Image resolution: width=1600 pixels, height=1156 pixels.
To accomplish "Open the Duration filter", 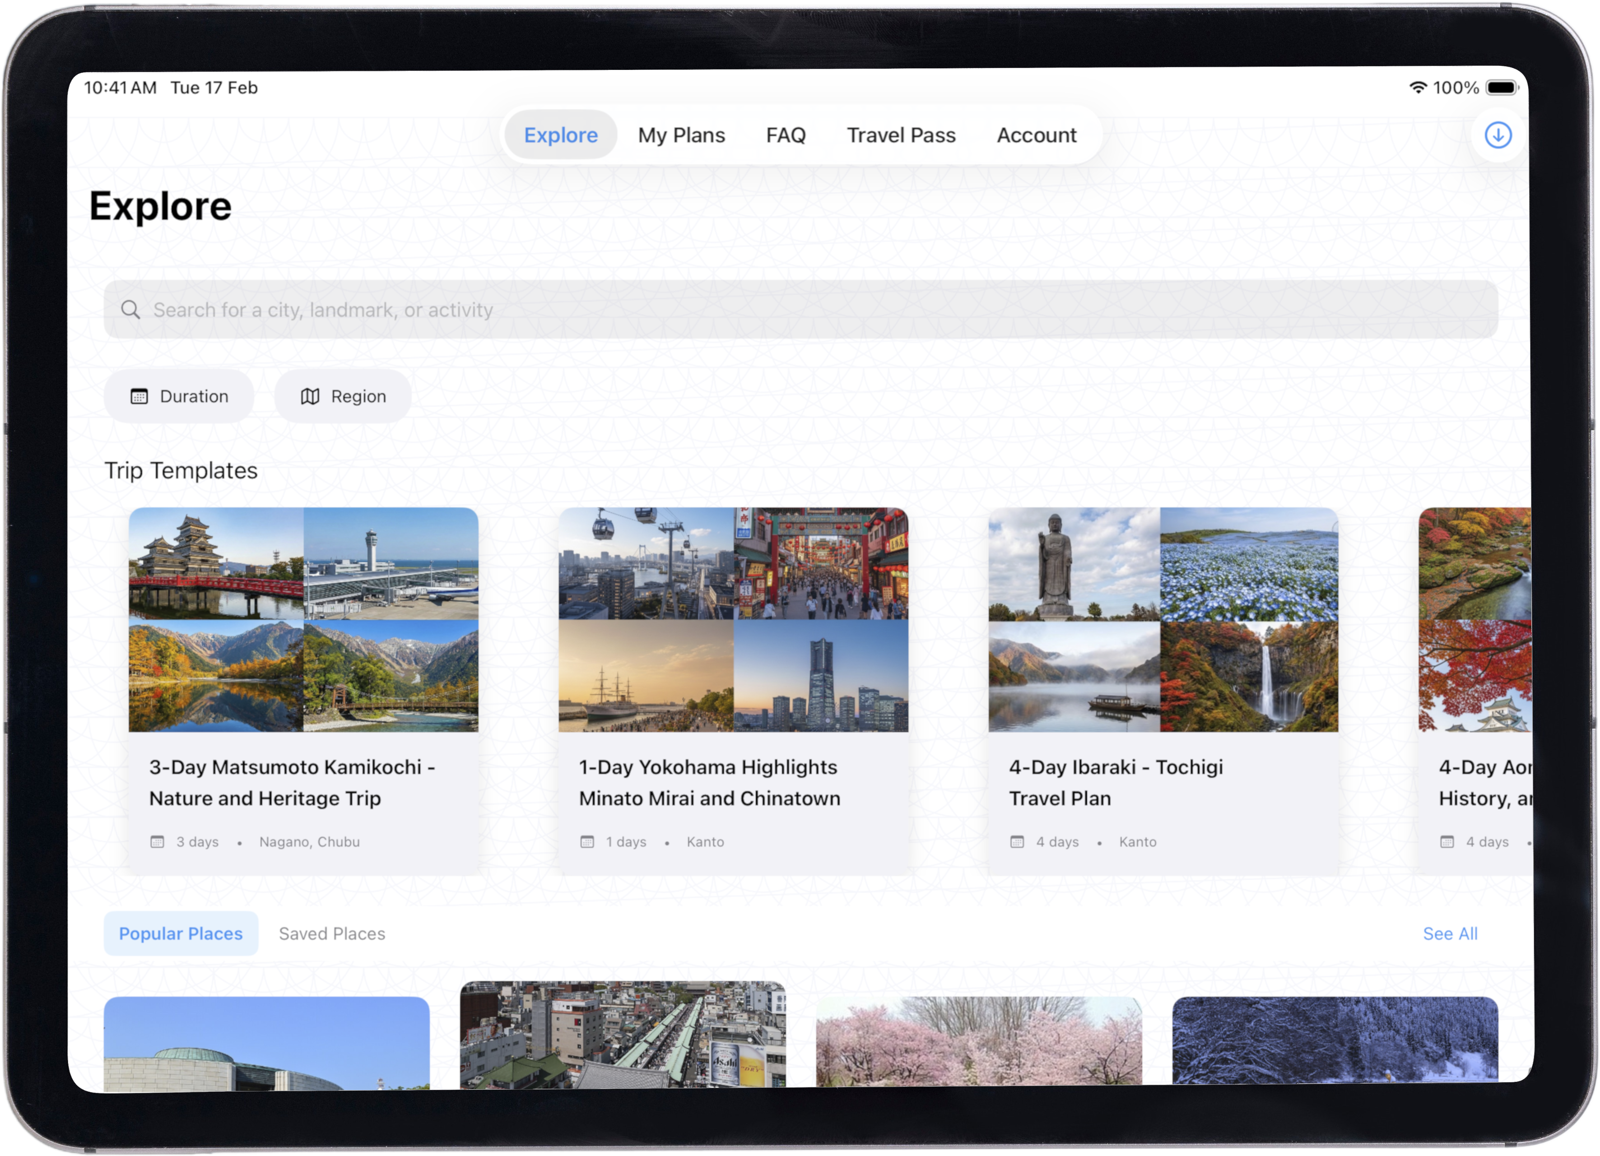I will pyautogui.click(x=179, y=396).
